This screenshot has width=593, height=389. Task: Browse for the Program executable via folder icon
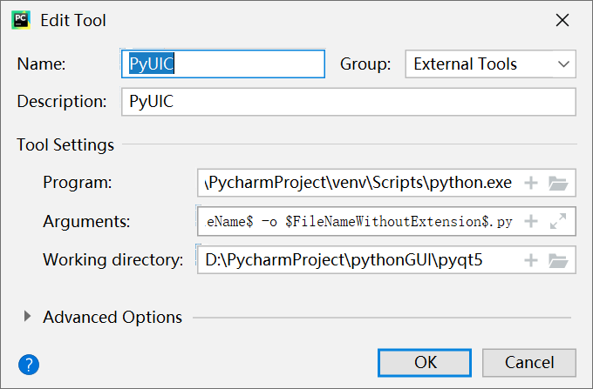(558, 184)
